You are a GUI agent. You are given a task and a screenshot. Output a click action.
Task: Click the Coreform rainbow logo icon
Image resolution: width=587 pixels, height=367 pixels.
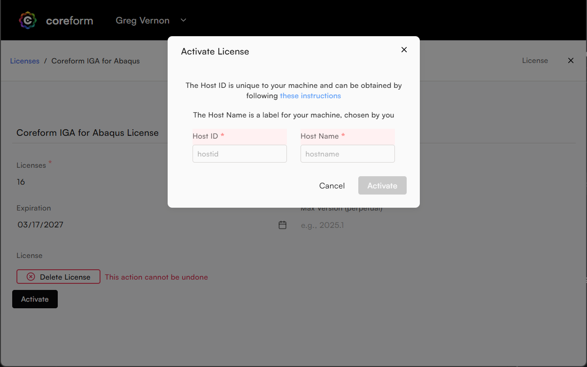(x=28, y=20)
